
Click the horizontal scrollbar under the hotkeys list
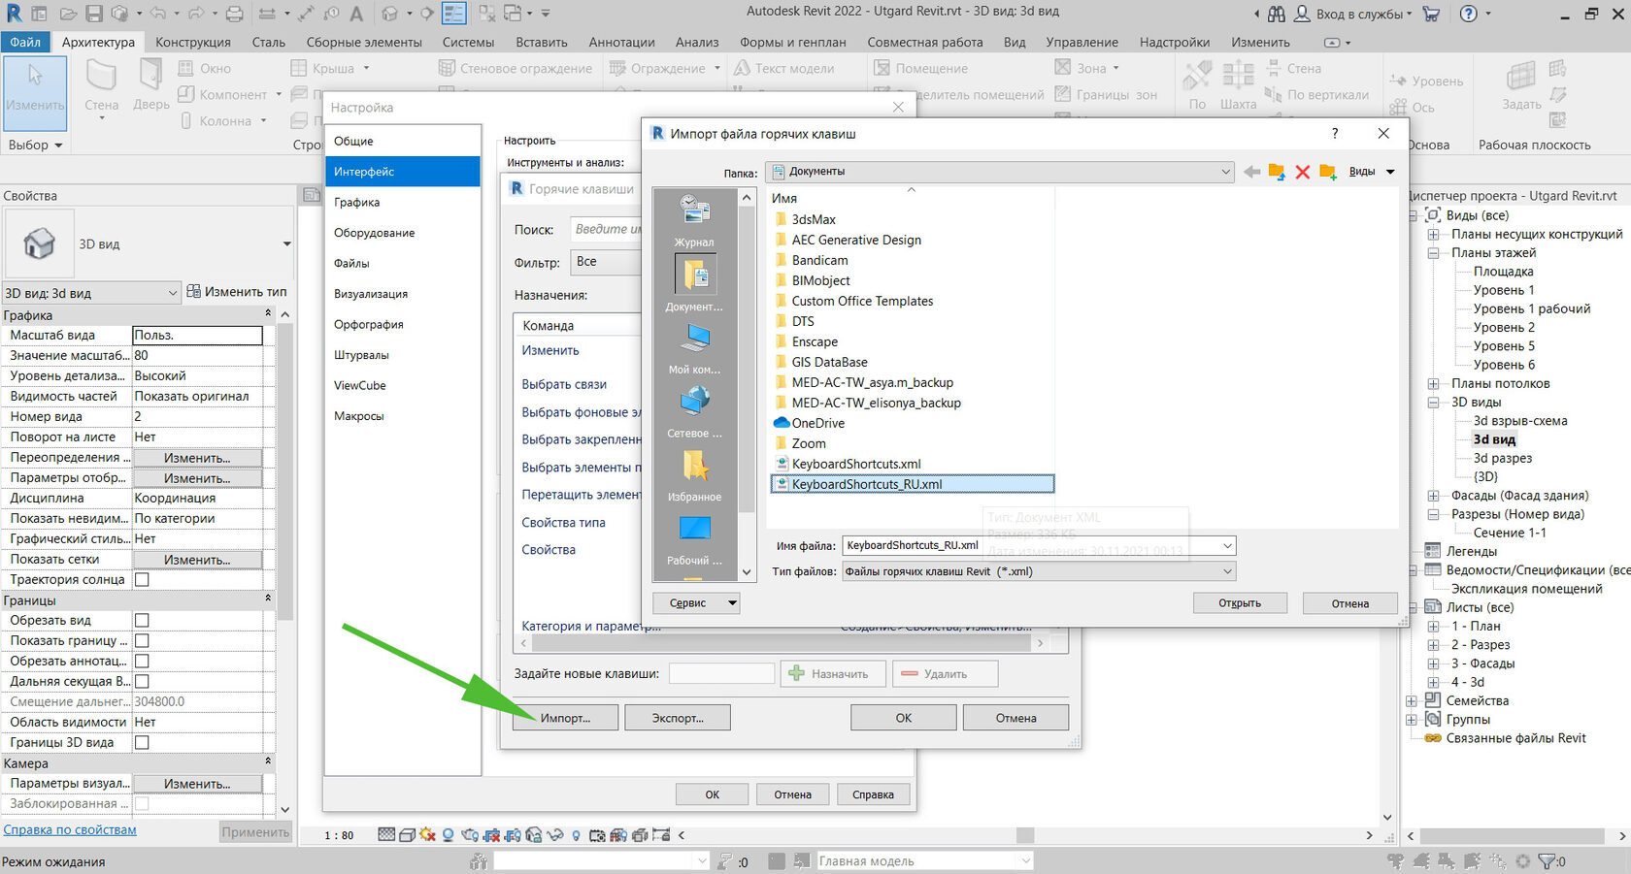point(781,642)
